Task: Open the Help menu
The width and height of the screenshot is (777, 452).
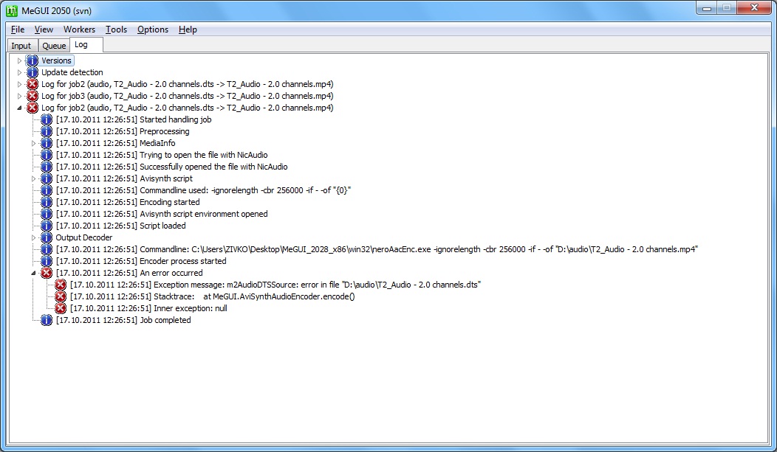Action: (x=188, y=29)
